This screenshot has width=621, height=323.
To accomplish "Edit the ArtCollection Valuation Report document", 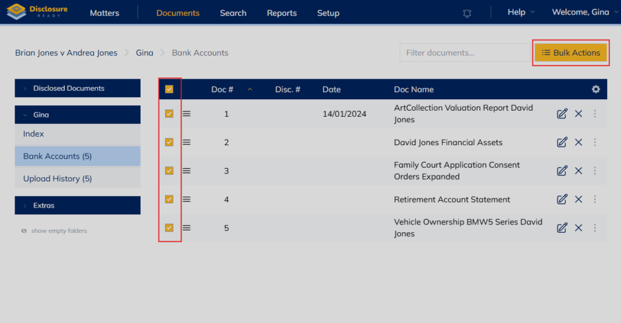I will (x=562, y=114).
